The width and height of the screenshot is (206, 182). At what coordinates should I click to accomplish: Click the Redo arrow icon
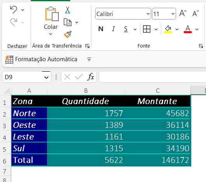click(x=14, y=22)
